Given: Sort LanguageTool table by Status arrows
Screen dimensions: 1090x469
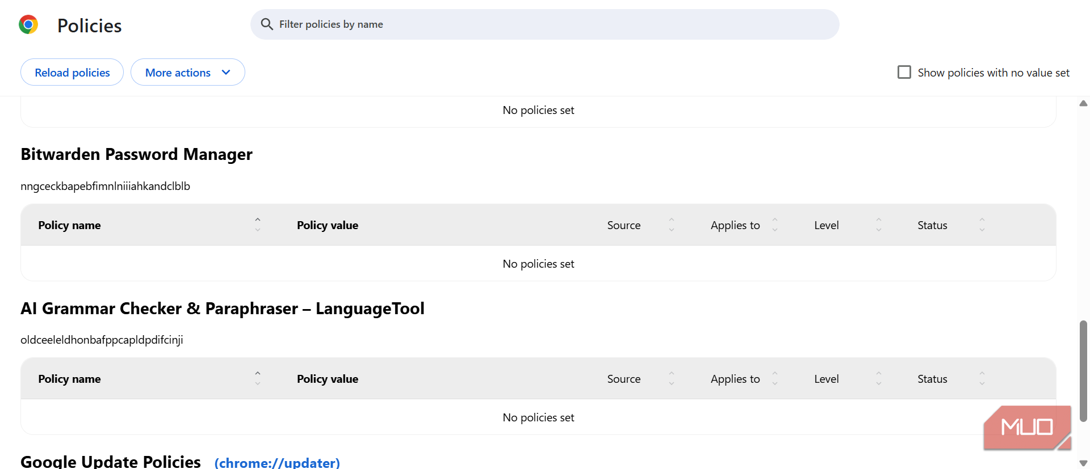Looking at the screenshot, I should [x=982, y=378].
